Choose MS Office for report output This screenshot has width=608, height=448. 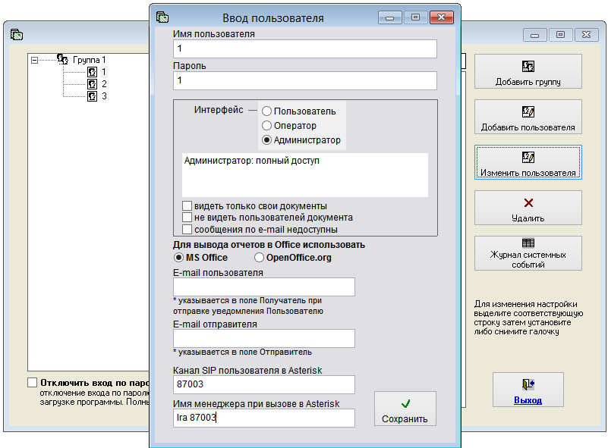178,258
